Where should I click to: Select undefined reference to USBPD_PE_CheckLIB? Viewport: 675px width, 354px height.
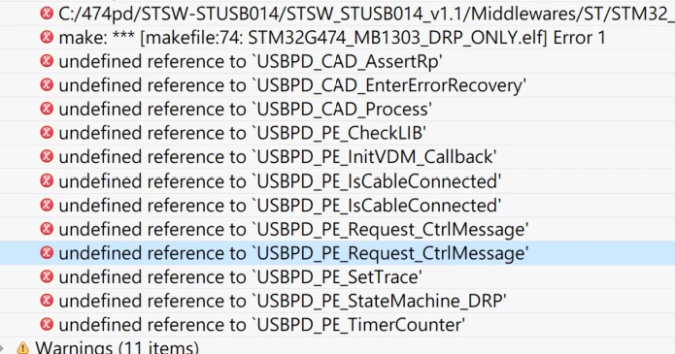(x=338, y=133)
